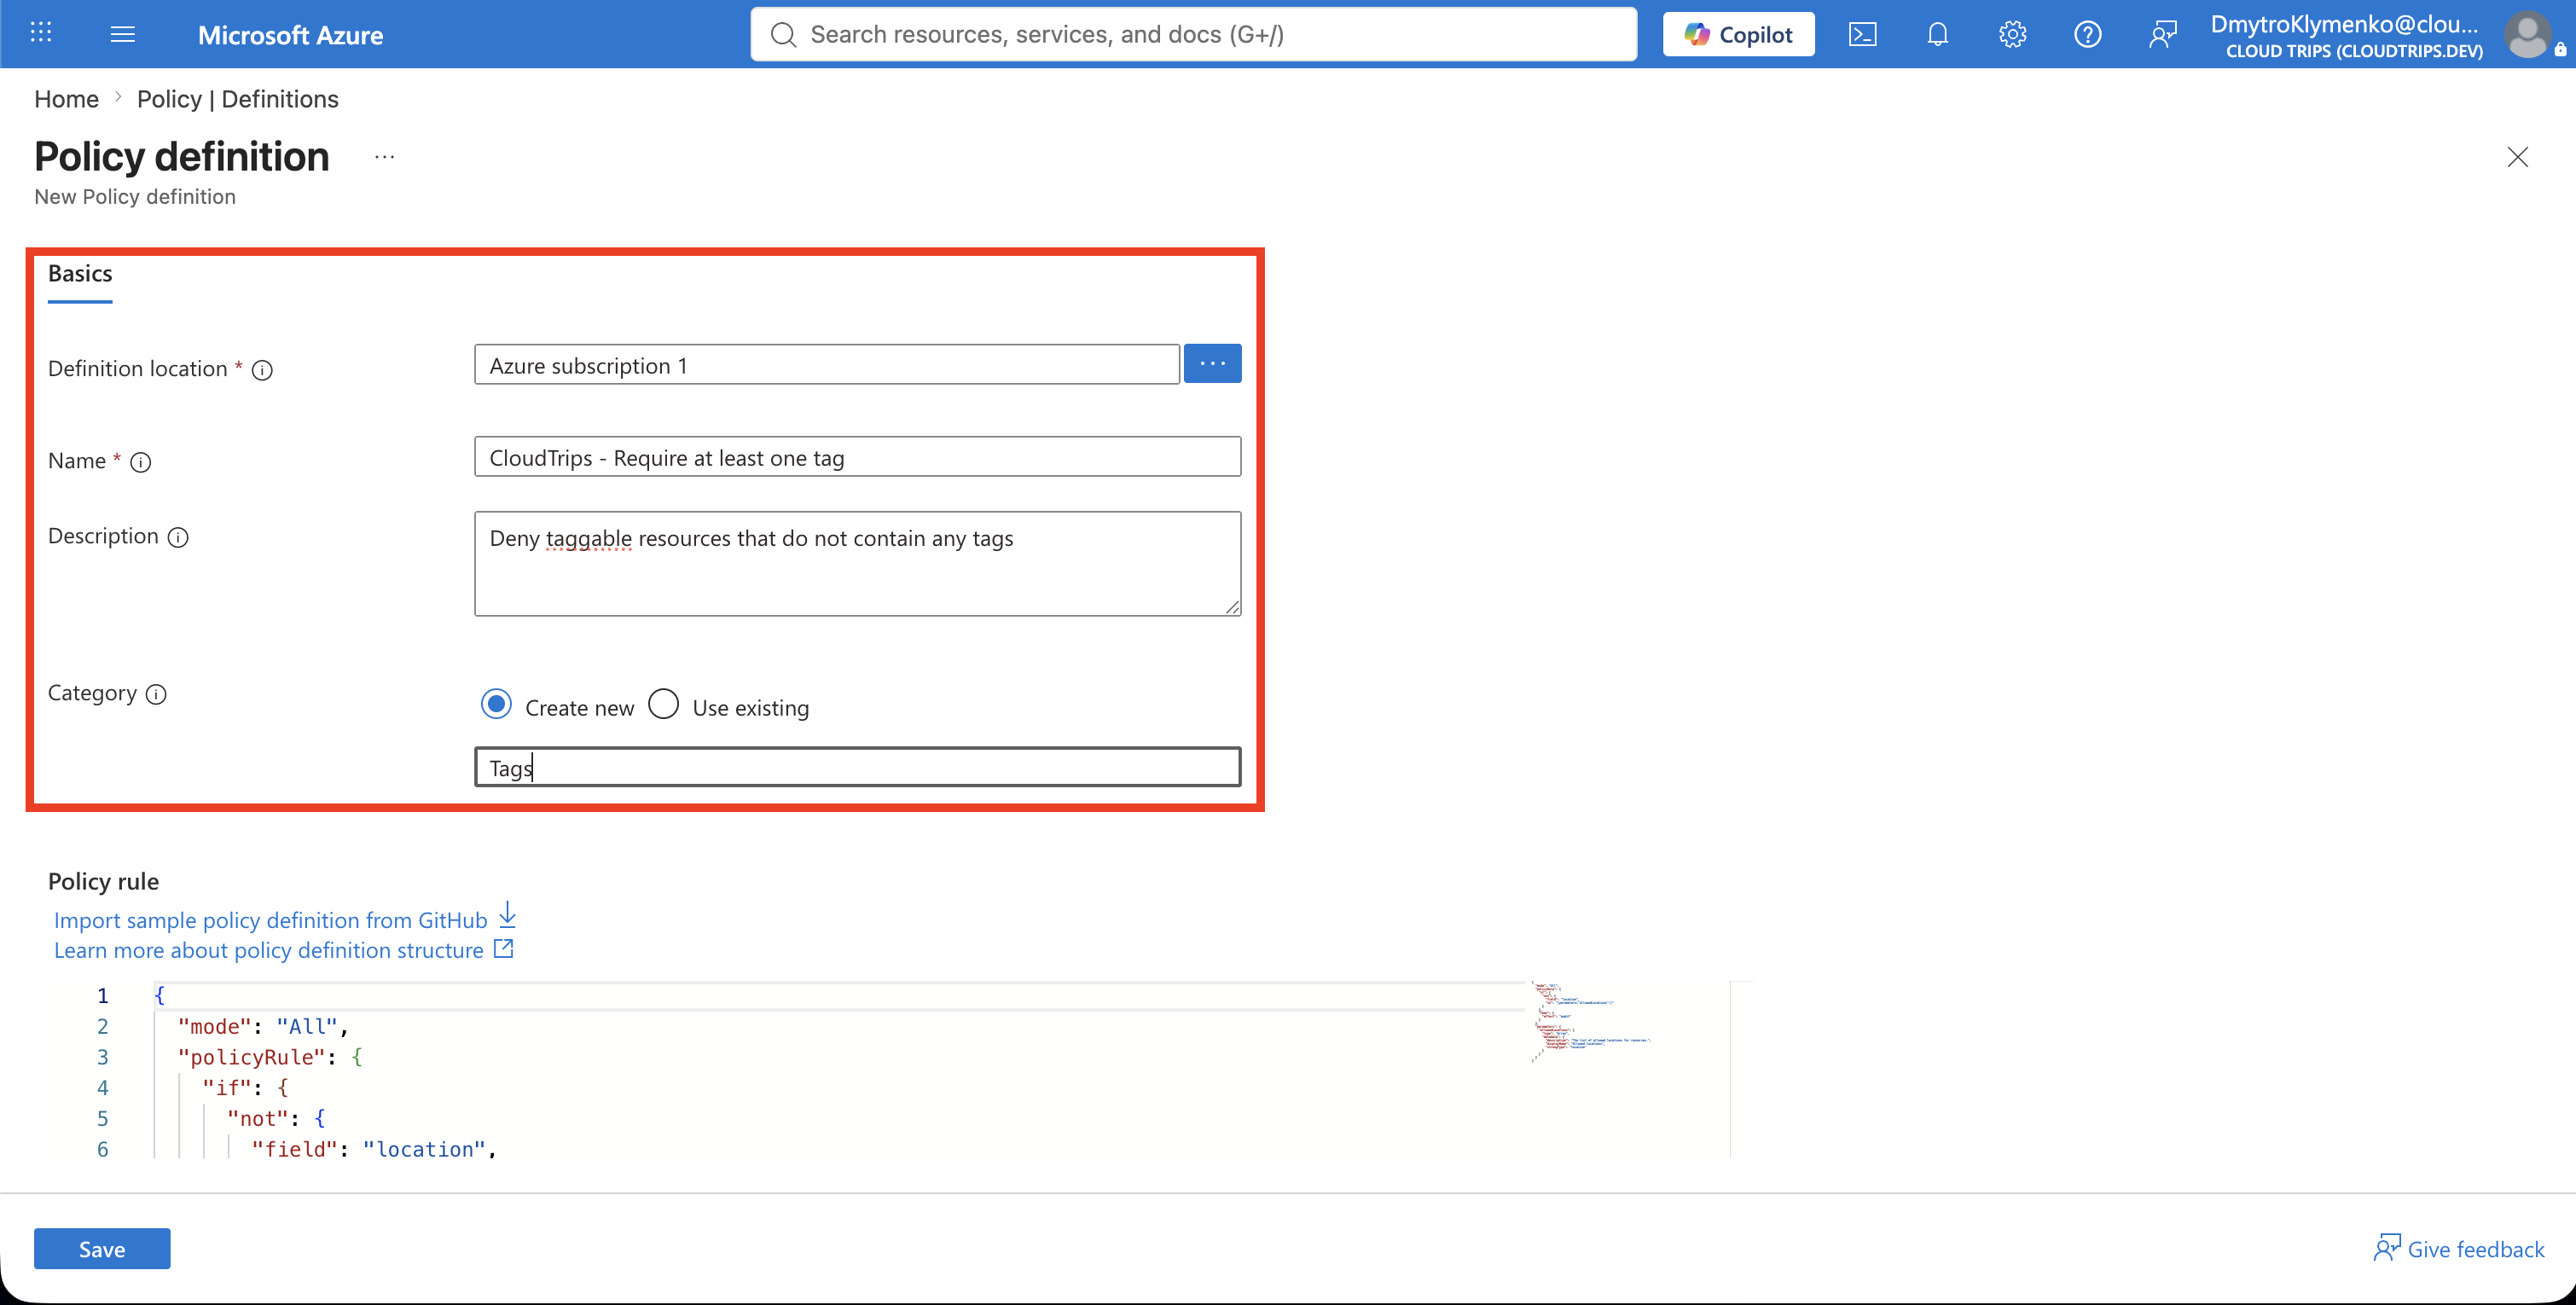Show info tooltip for Category
This screenshot has width=2576, height=1305.
click(156, 694)
